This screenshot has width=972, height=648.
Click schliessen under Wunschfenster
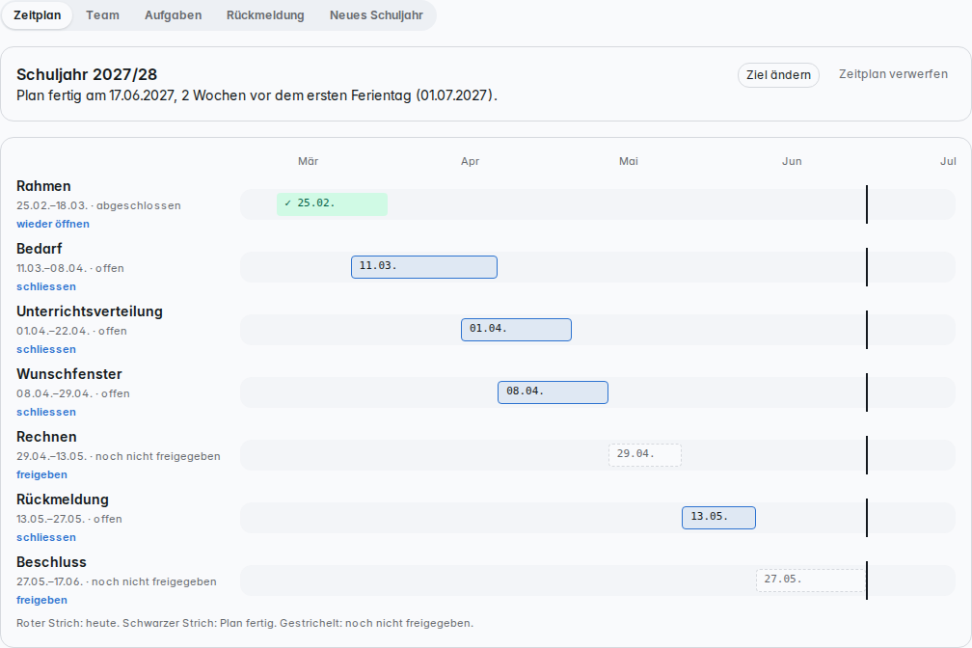click(46, 412)
